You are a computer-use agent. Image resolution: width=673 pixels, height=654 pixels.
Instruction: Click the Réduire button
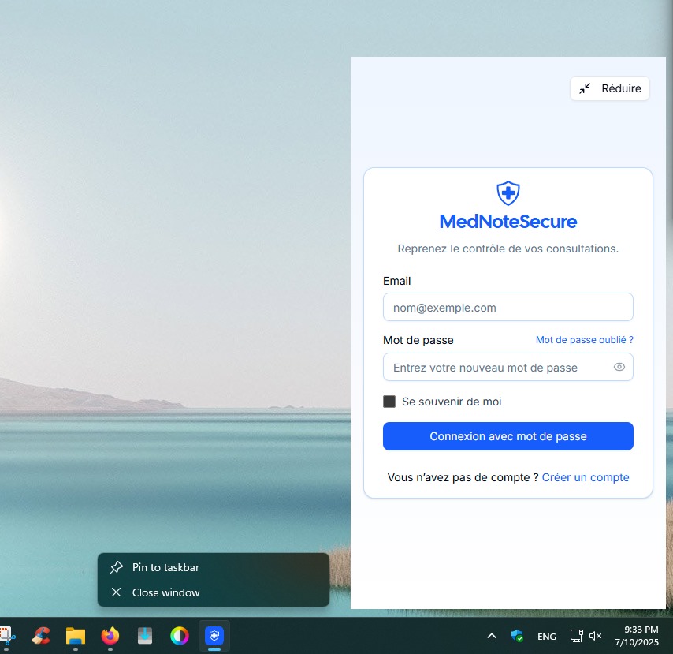(609, 88)
